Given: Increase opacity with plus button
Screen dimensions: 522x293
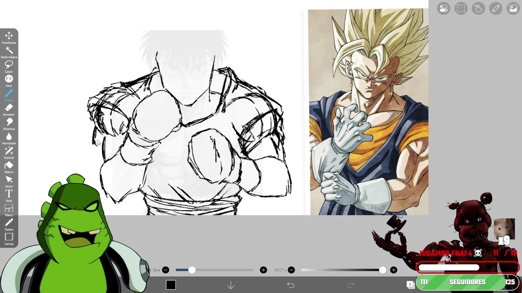Looking at the screenshot, I should [394, 270].
